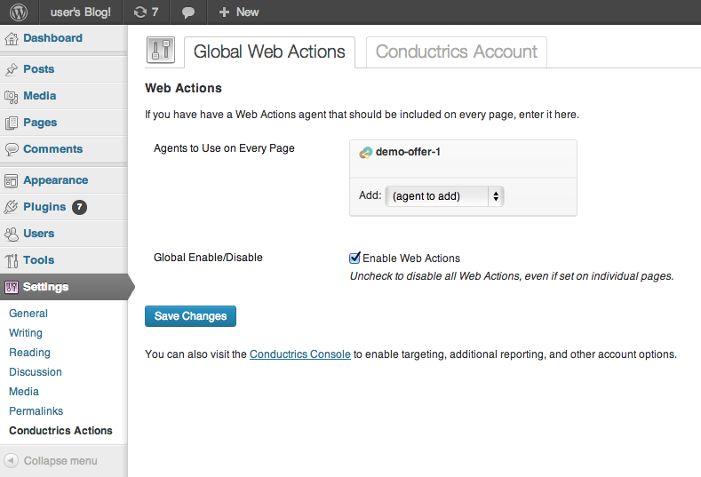Click the Plugins plug icon
701x477 pixels.
(x=12, y=207)
